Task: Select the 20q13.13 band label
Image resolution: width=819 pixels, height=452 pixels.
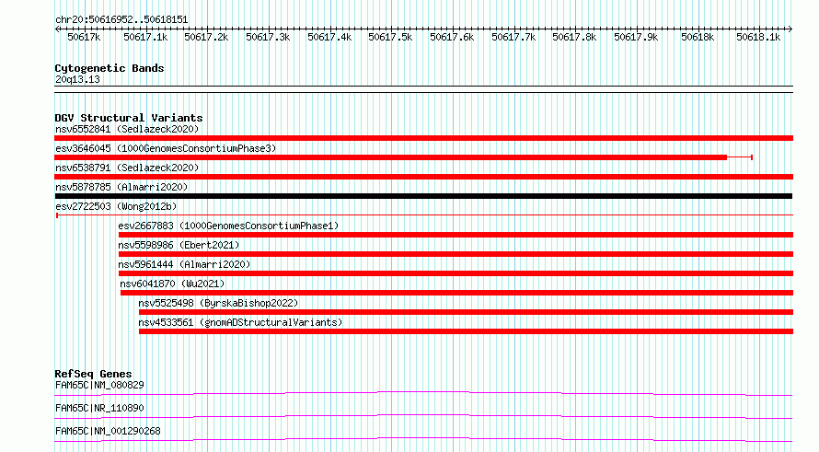Action: coord(77,79)
